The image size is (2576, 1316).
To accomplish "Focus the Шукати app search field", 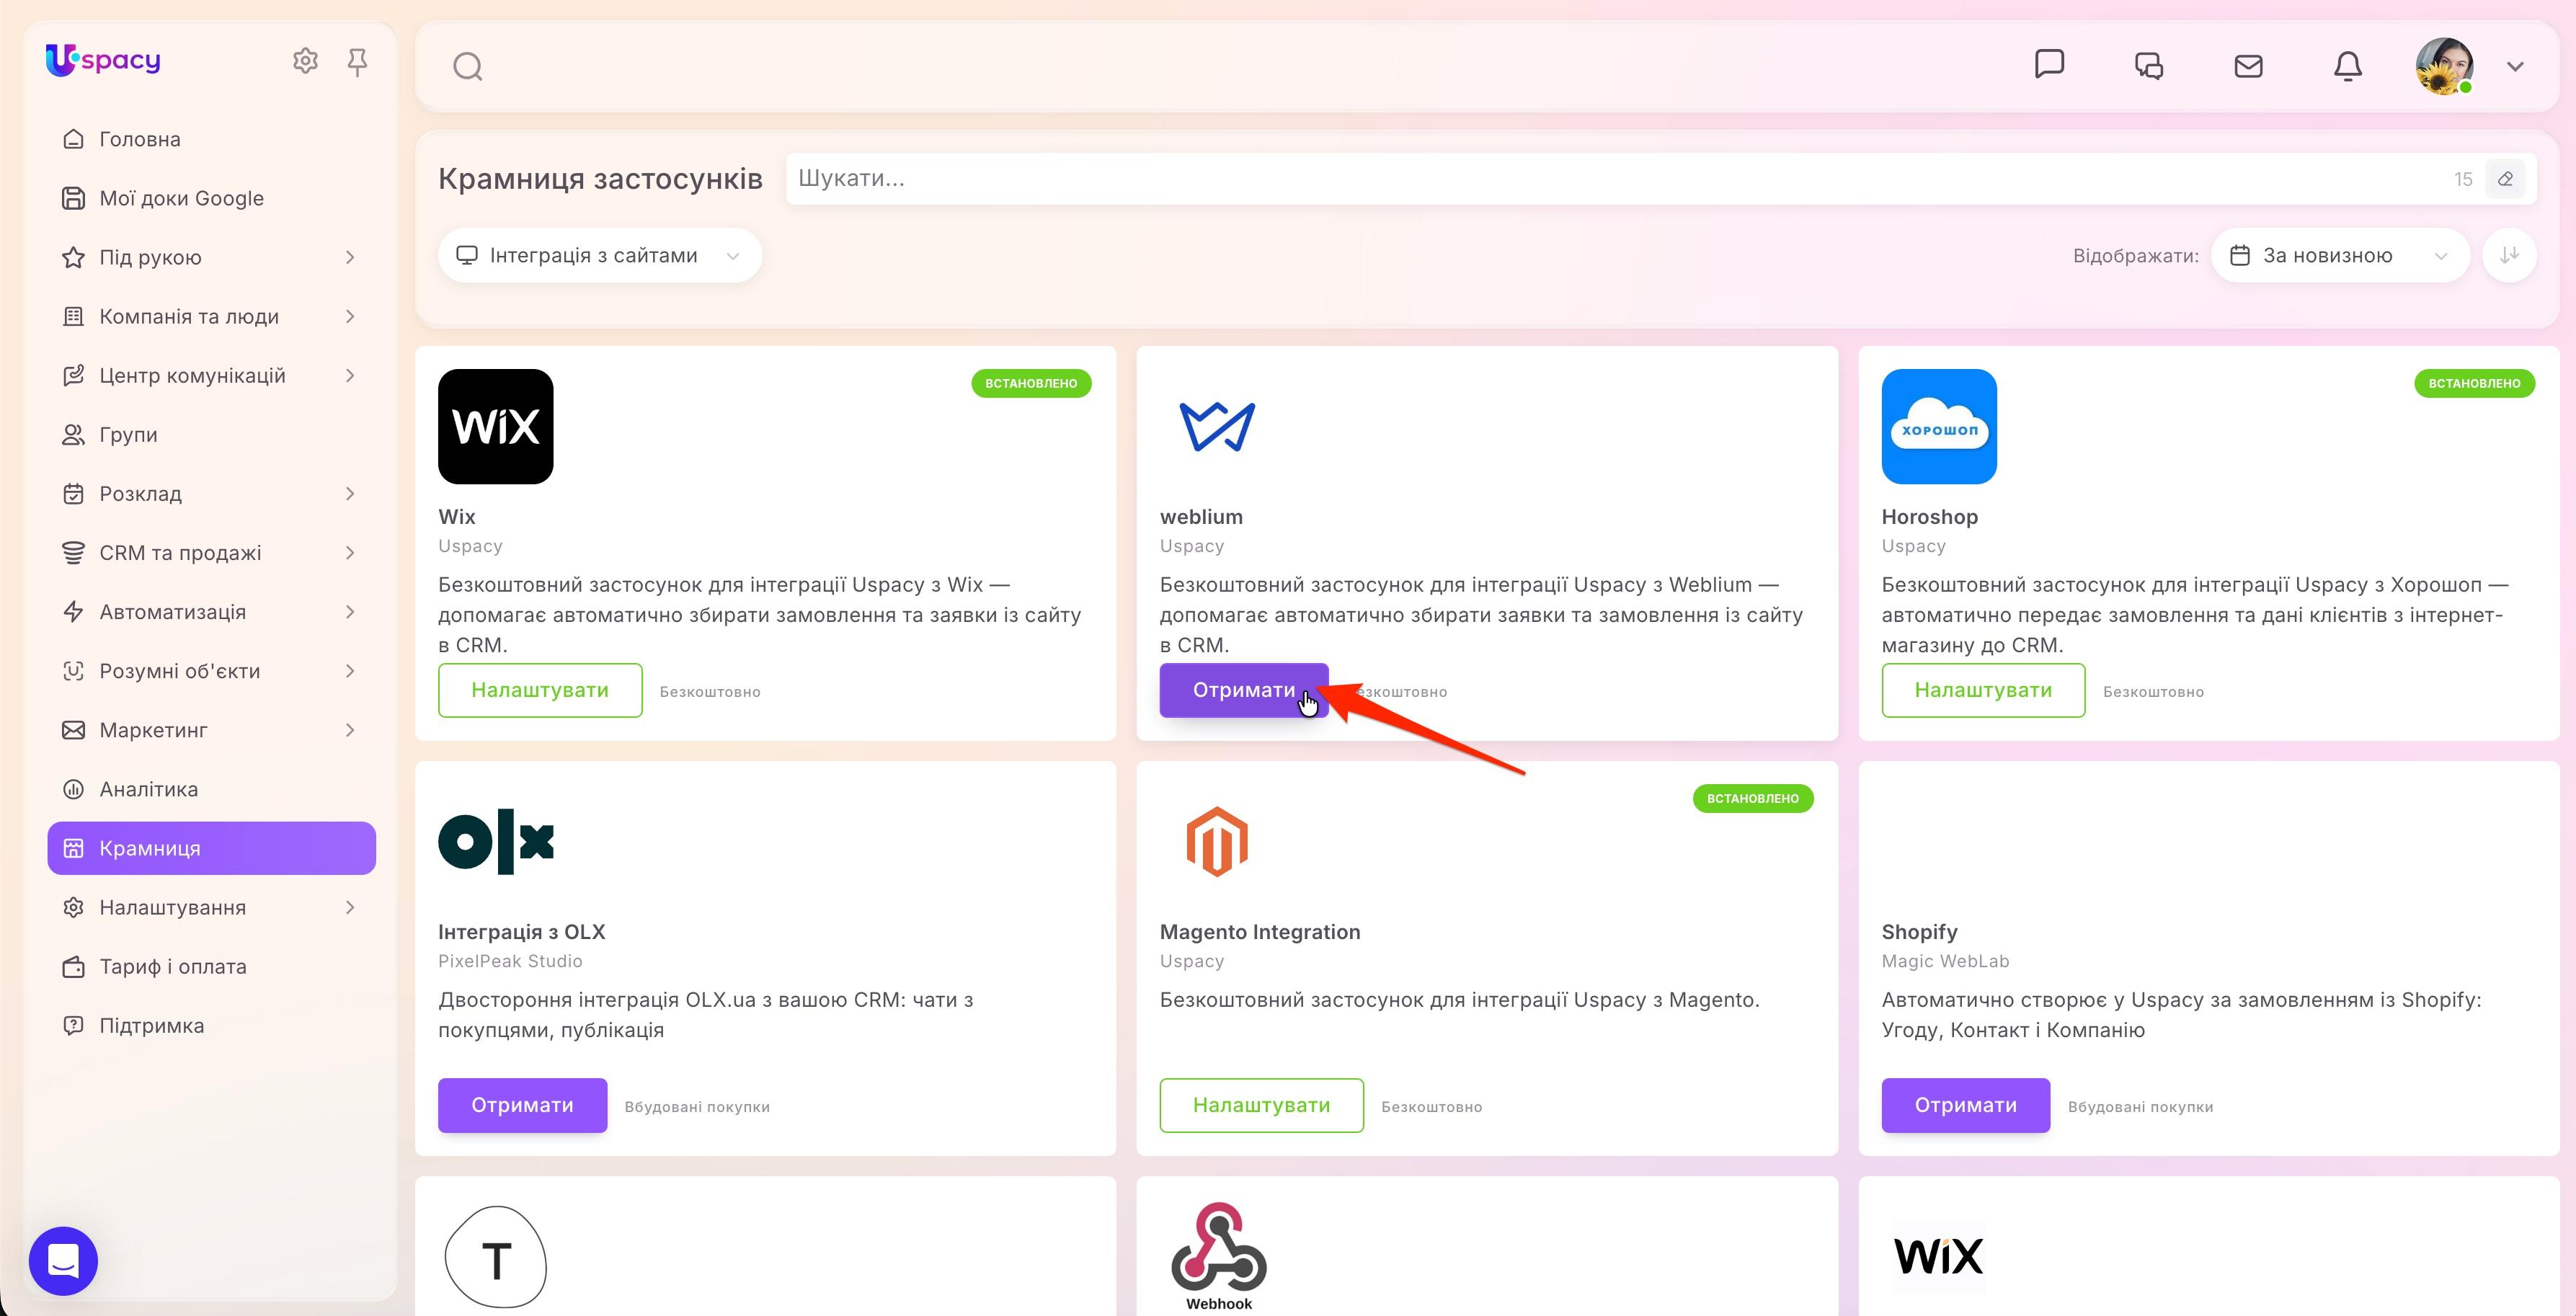I will coord(1620,179).
